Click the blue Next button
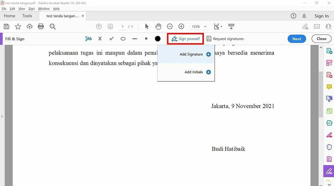This screenshot has height=186, width=334. (x=296, y=39)
